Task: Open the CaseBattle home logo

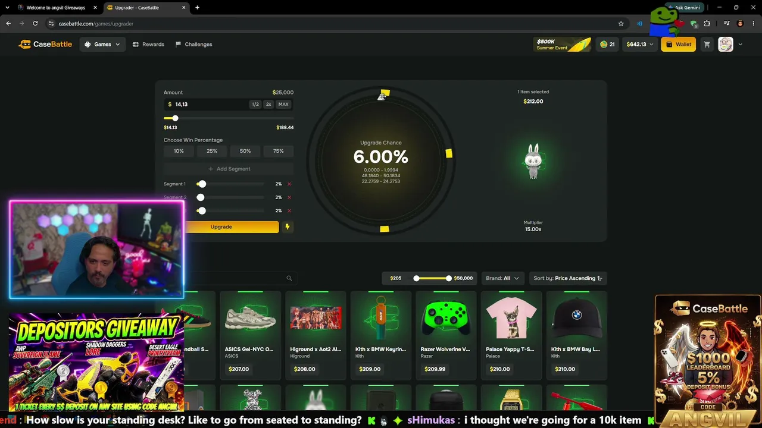Action: (x=45, y=44)
